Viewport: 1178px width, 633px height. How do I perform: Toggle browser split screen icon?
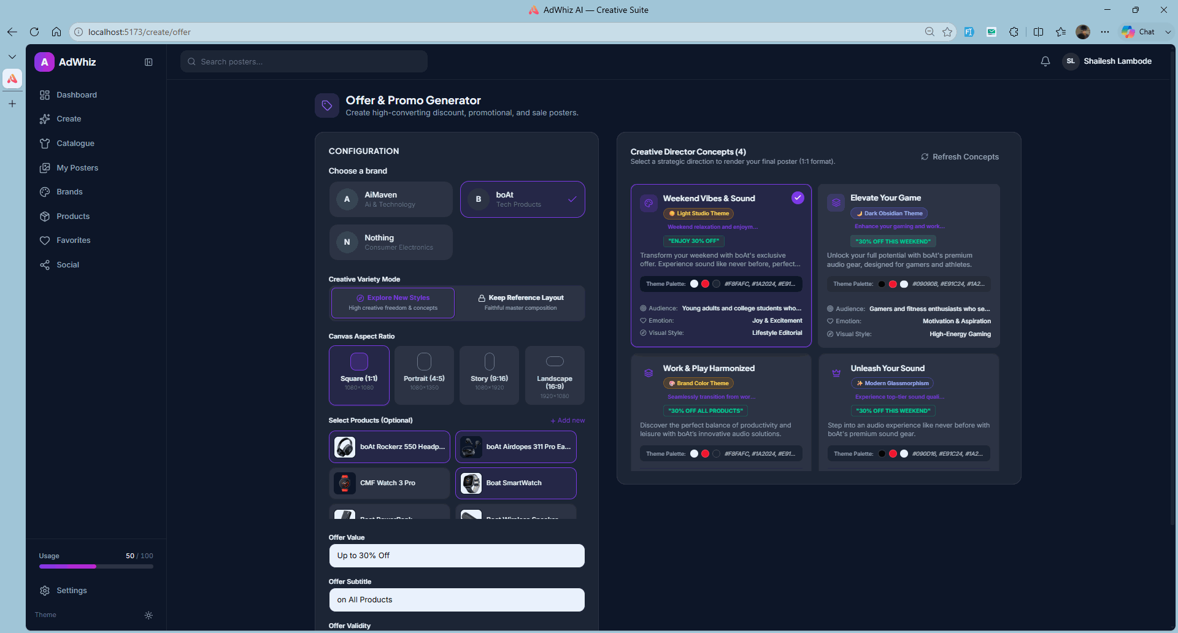pos(1038,32)
